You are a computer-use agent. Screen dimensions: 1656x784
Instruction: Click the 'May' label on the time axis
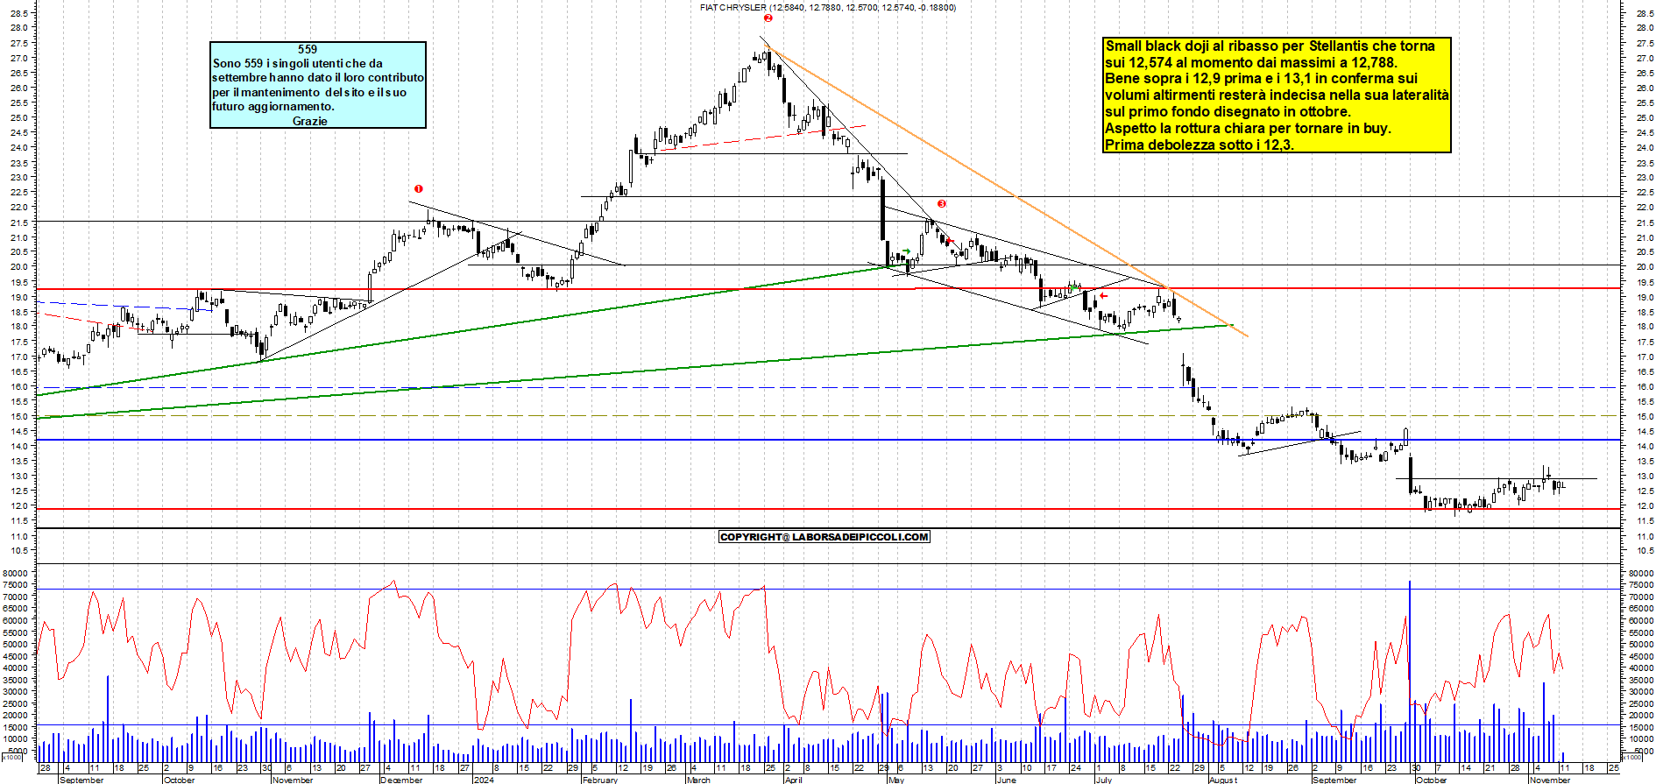895,780
